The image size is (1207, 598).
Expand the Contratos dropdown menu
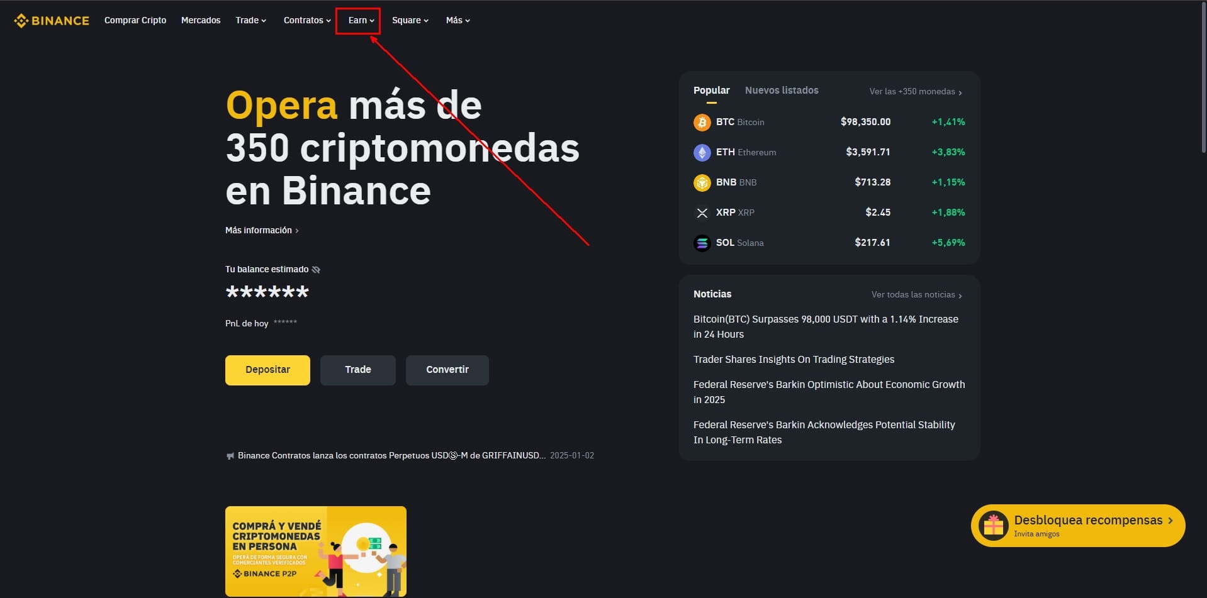pos(307,20)
